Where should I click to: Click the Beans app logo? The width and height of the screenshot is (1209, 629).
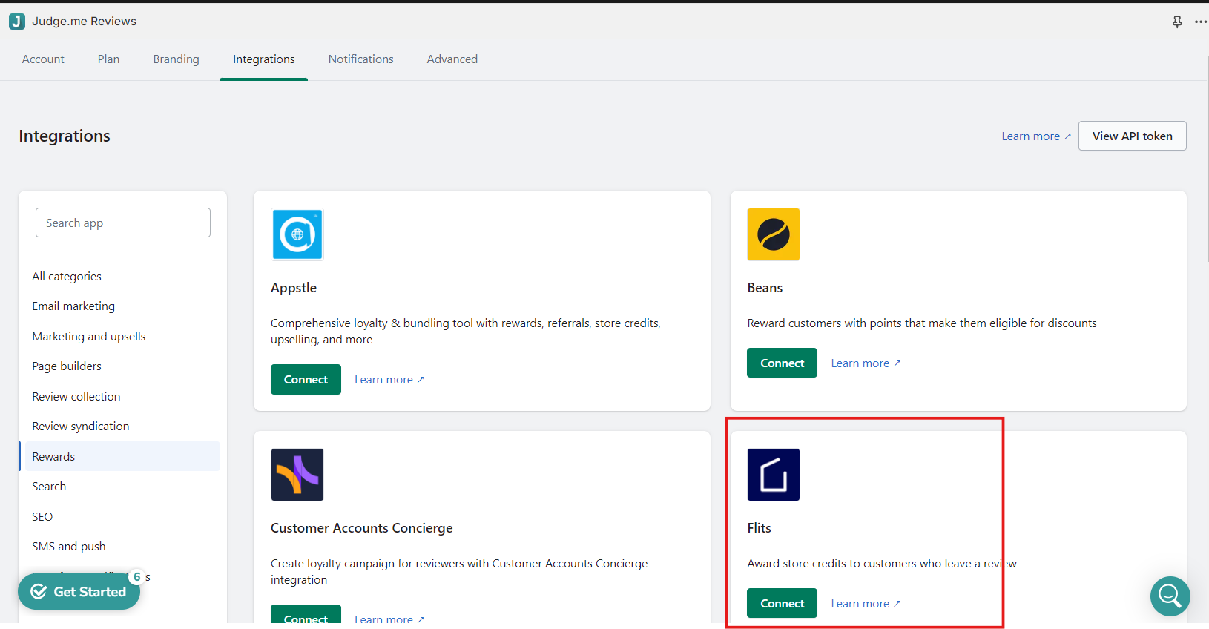point(774,234)
